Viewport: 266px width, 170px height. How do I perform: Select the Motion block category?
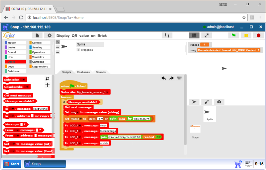[15, 43]
